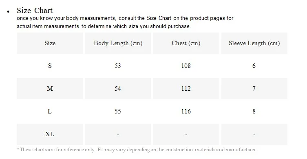The image size is (307, 159).
Task: Click body length value 54
Action: pyautogui.click(x=118, y=89)
